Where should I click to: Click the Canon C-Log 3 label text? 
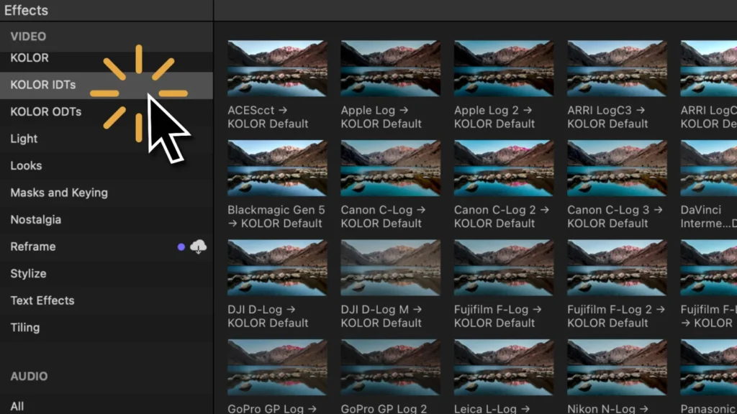pyautogui.click(x=615, y=216)
